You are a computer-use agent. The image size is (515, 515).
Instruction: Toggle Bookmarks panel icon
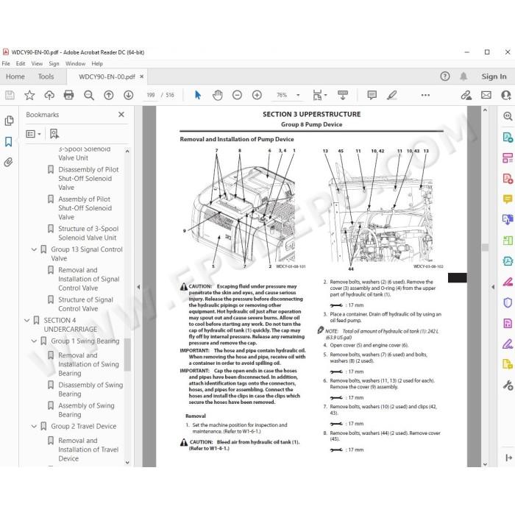pos(9,141)
